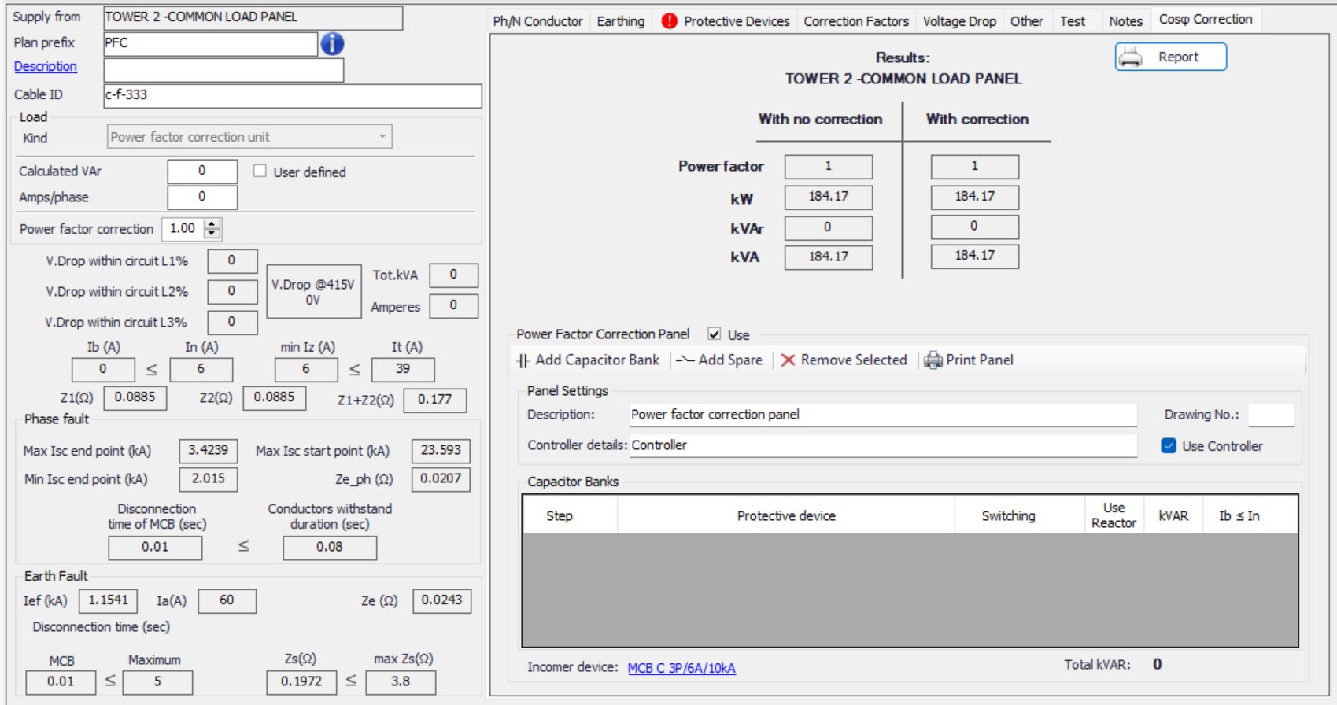Click the empty Description input field
Screen dimensions: 1337x705
[x=223, y=70]
